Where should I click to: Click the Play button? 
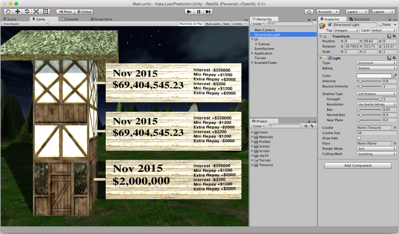189,12
